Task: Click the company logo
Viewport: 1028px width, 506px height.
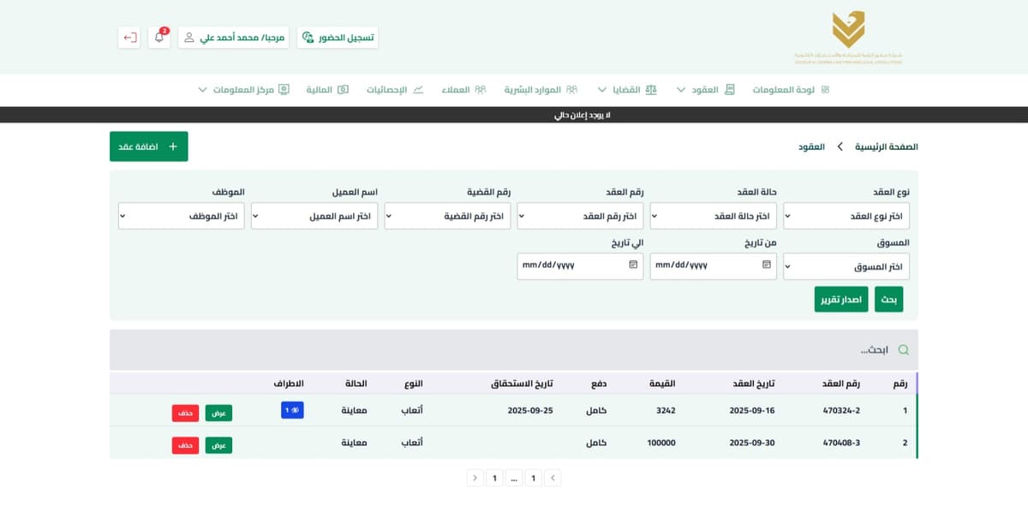Action: coord(848,38)
